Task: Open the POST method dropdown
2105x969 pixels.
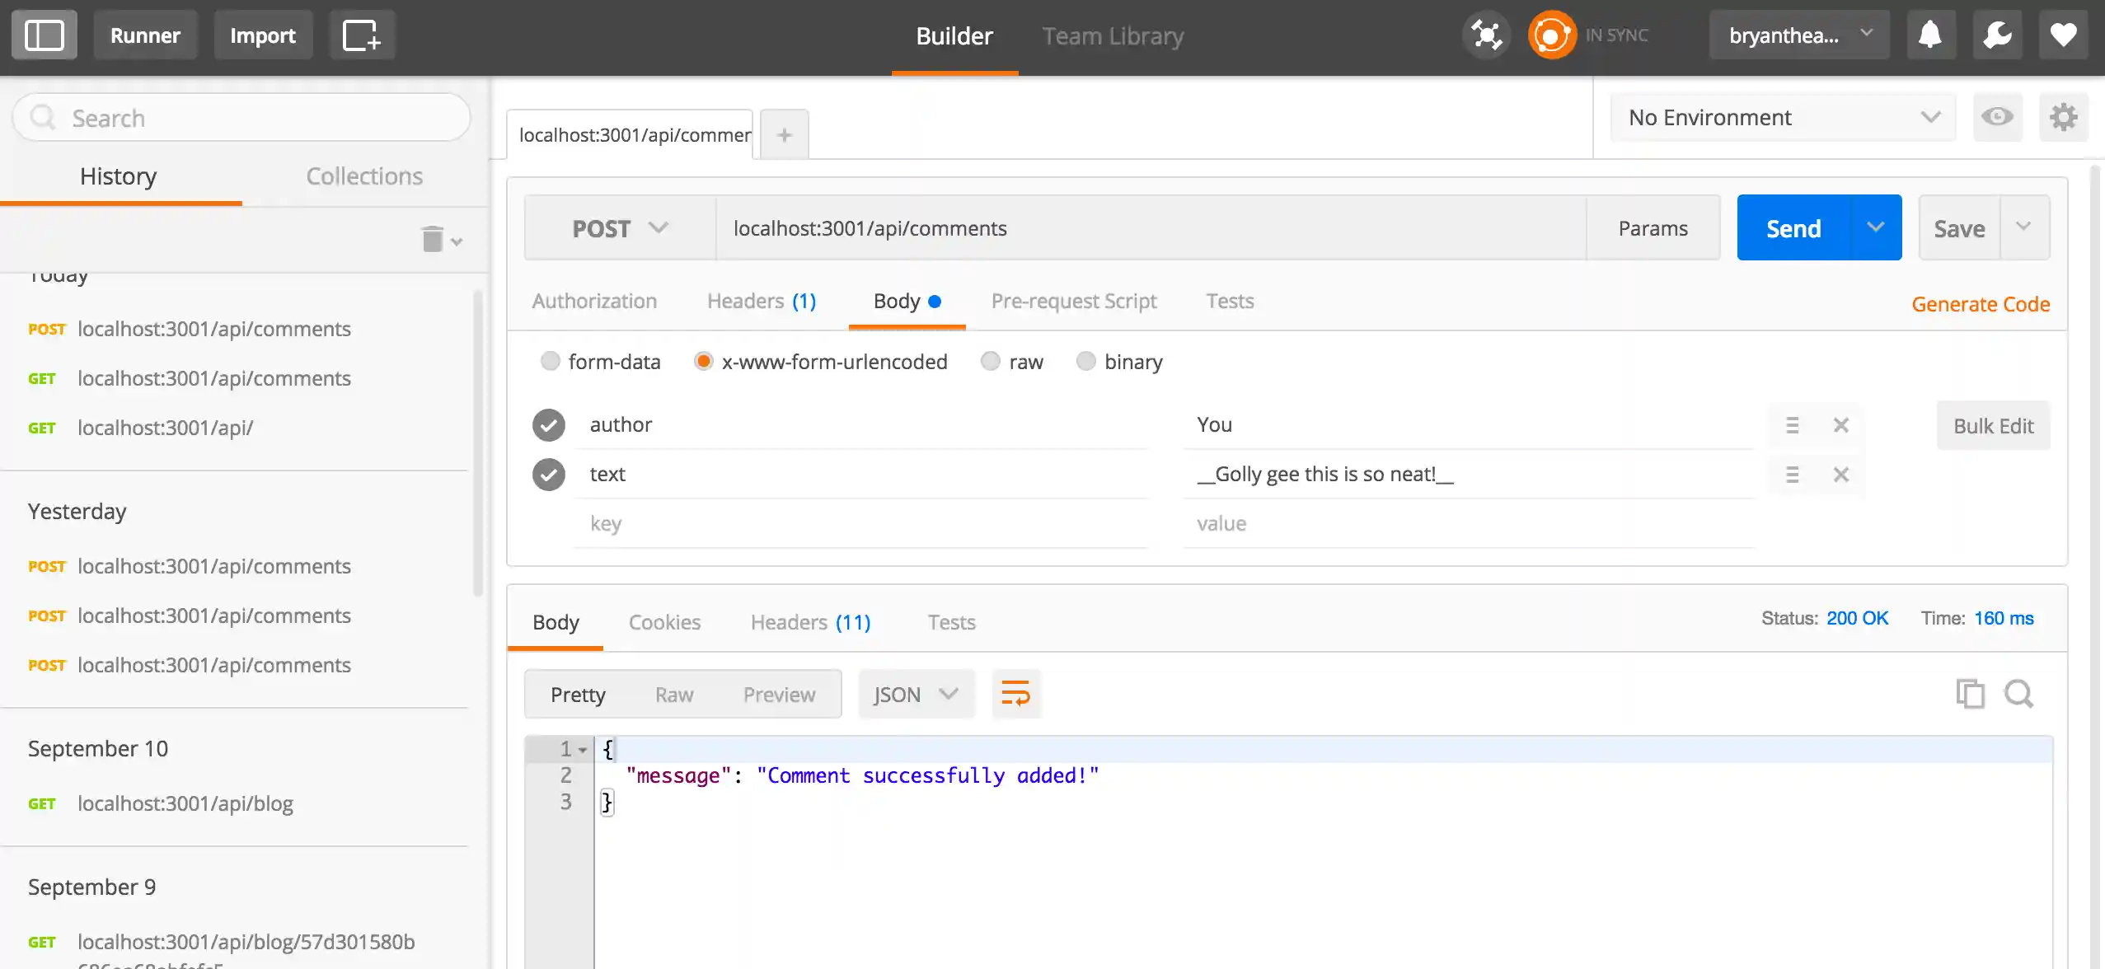Action: pyautogui.click(x=620, y=228)
